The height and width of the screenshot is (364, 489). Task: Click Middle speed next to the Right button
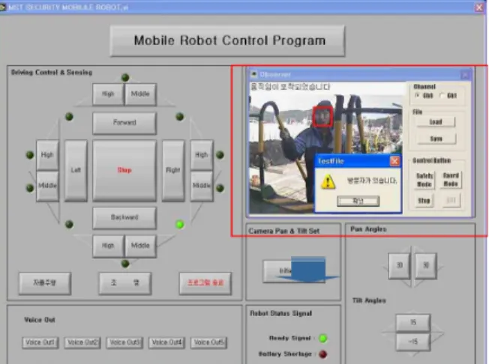(x=202, y=186)
